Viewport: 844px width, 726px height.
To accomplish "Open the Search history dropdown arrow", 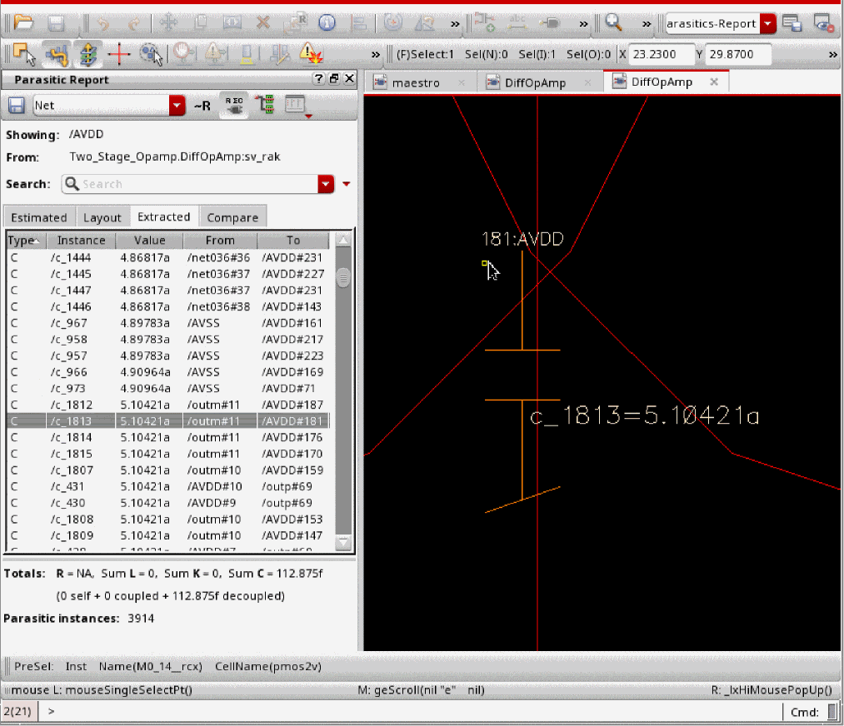I will pos(325,184).
